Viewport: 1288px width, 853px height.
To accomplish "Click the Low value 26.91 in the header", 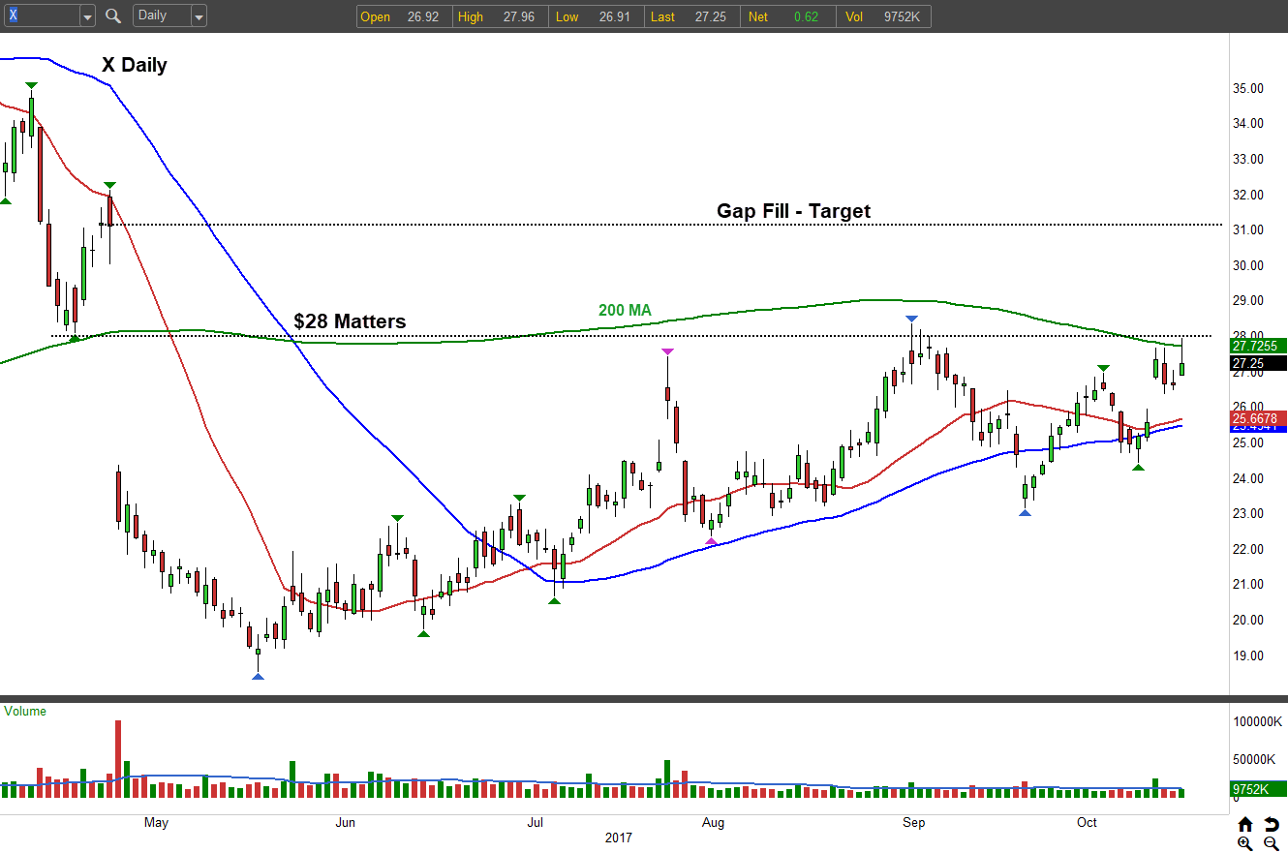I will tap(613, 16).
